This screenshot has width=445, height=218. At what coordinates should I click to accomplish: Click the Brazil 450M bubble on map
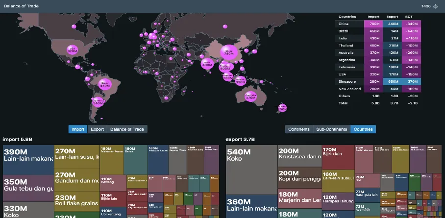coord(105,84)
